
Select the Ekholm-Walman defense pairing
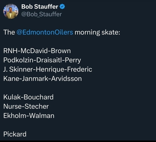tap(29, 116)
